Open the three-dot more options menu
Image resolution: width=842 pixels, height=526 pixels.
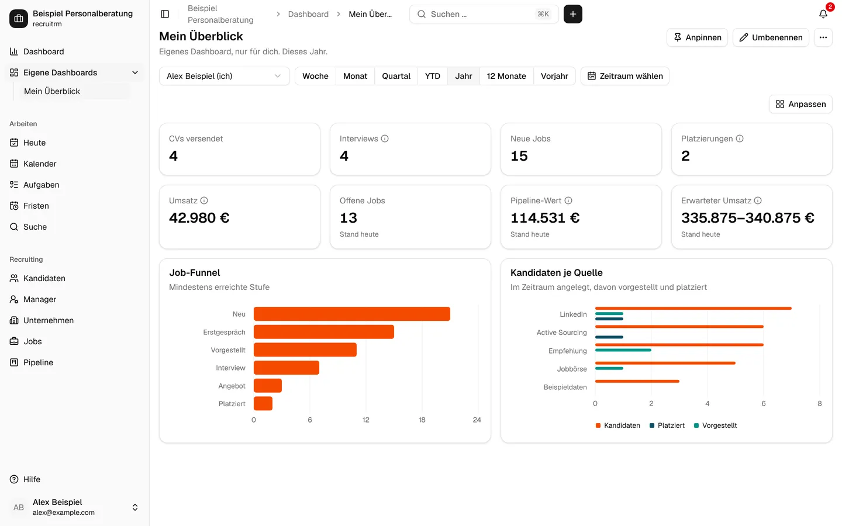click(x=823, y=37)
